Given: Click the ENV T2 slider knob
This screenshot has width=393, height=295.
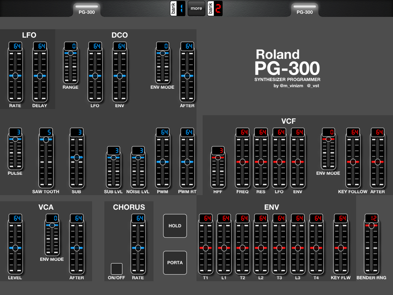Looking at the screenshot, I should pos(243,248).
